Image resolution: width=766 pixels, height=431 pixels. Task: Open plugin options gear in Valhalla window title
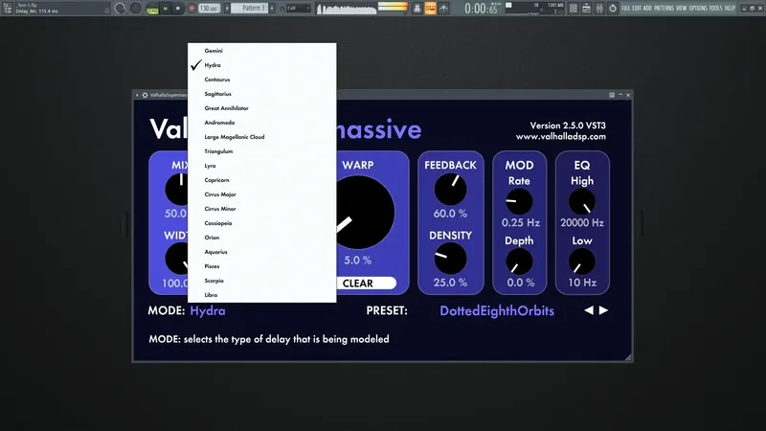click(146, 95)
